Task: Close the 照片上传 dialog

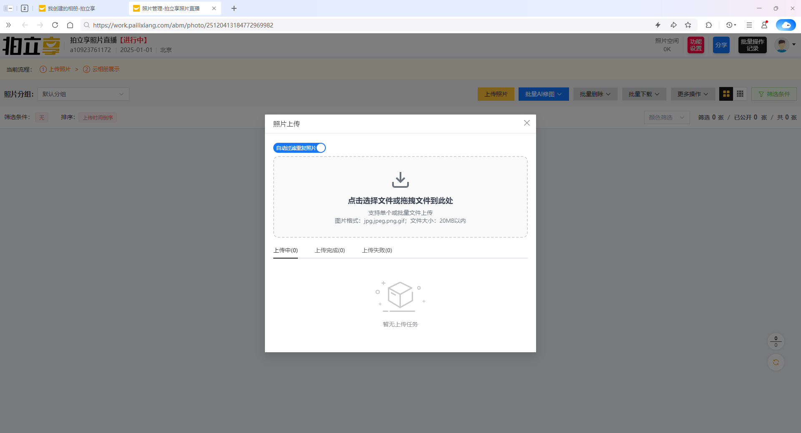Action: pyautogui.click(x=526, y=123)
